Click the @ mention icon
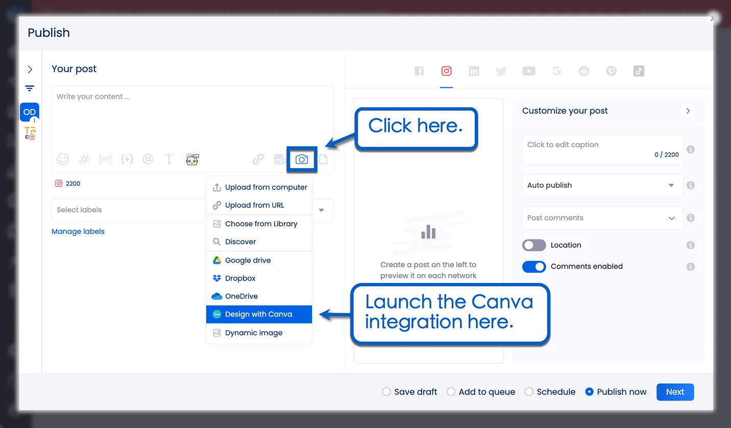The height and width of the screenshot is (428, 731). coord(148,159)
